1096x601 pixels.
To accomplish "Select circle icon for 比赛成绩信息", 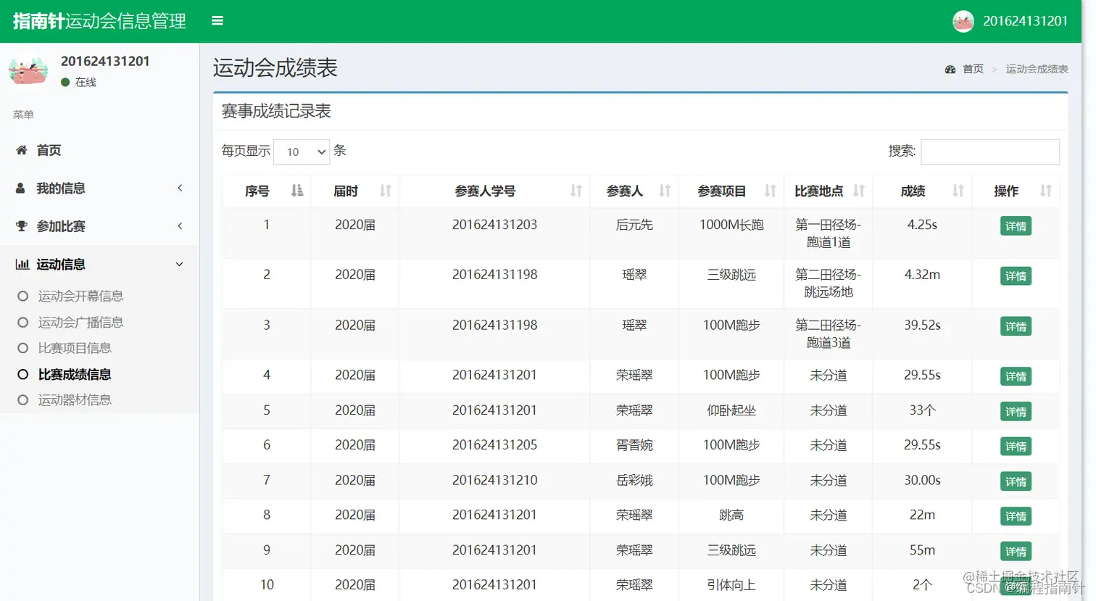I will pos(23,374).
